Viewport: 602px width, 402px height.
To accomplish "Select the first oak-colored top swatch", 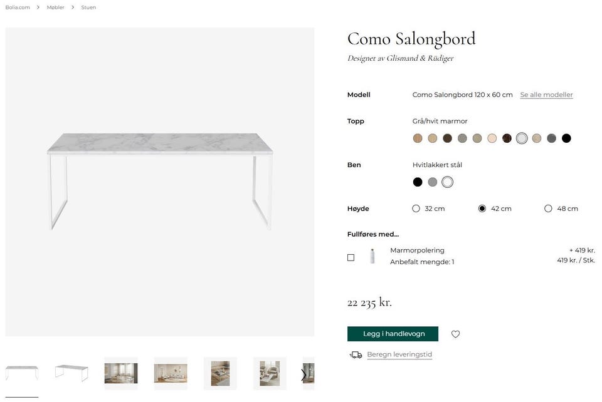I will tap(418, 138).
